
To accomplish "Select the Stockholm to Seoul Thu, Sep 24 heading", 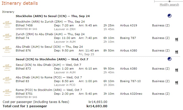I will pyautogui.click(x=53, y=16).
